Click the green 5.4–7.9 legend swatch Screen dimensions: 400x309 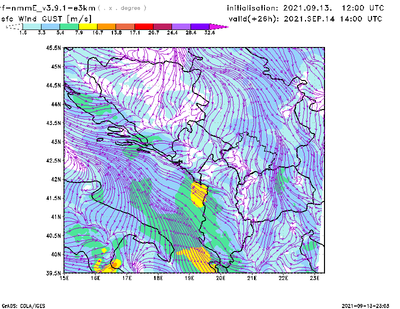pyautogui.click(x=69, y=26)
